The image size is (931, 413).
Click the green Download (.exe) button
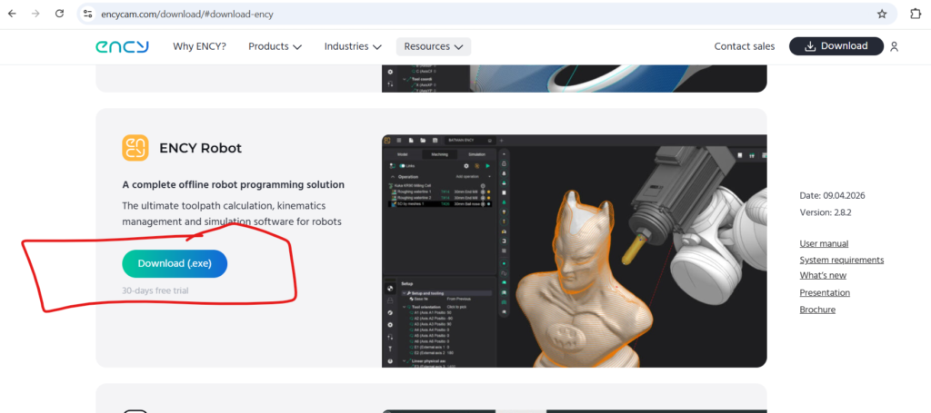tap(175, 263)
